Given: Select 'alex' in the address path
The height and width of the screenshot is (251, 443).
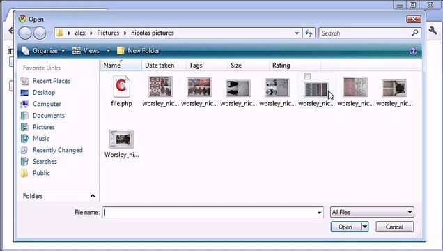Looking at the screenshot, I should tap(80, 33).
